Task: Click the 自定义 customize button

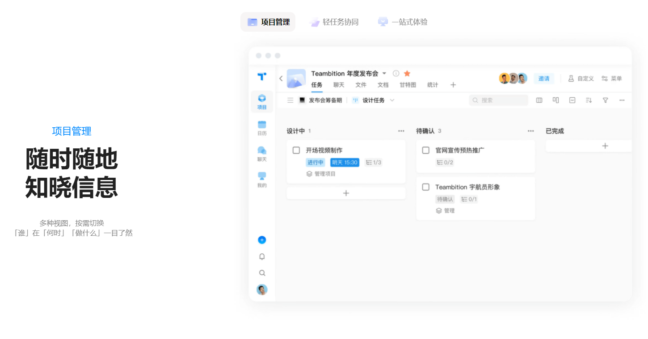Action: coord(581,79)
